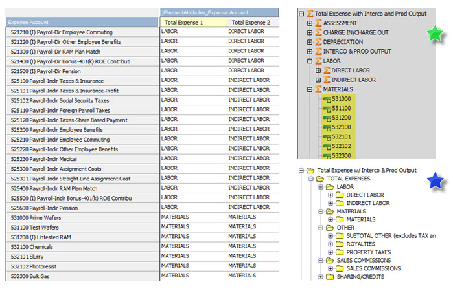
Task: Select row 525300 Payroll-Indir Assignment Costs
Action: pyautogui.click(x=82, y=169)
